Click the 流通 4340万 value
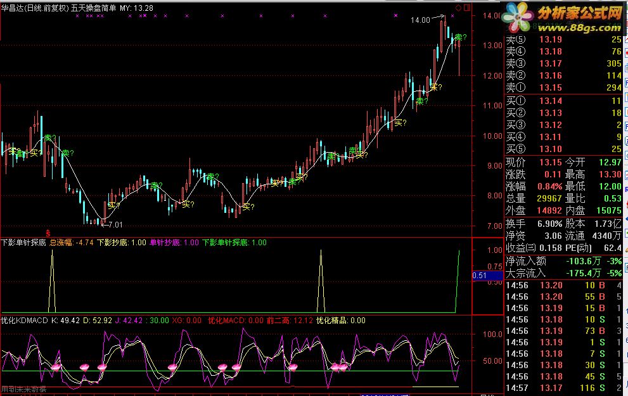The image size is (628, 396). point(594,236)
